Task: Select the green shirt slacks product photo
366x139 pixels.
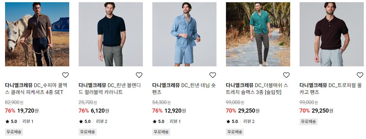Action: (x=258, y=34)
